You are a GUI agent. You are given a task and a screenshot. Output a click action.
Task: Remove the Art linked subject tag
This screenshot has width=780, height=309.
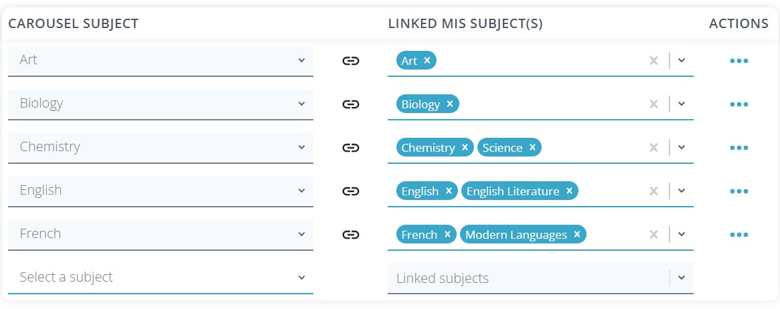[x=427, y=61]
